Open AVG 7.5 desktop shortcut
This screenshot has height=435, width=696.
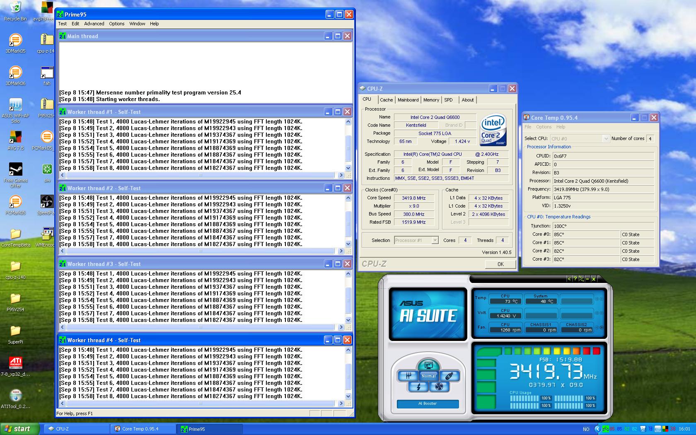coord(15,140)
